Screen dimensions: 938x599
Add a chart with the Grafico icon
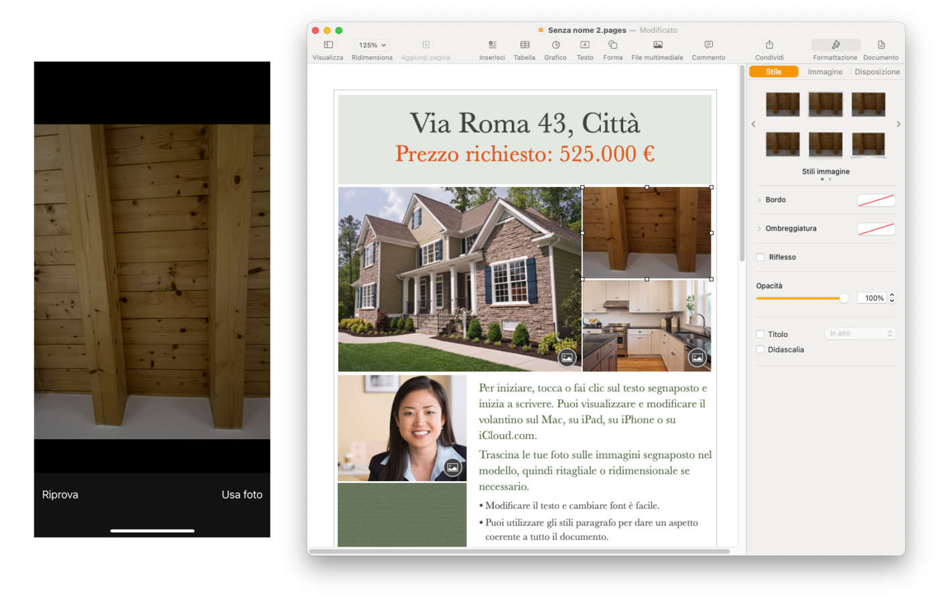[555, 45]
